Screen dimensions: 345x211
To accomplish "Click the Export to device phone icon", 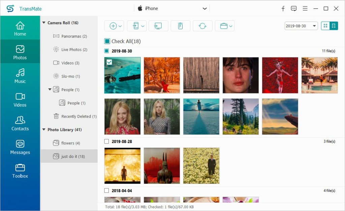I will [135, 26].
